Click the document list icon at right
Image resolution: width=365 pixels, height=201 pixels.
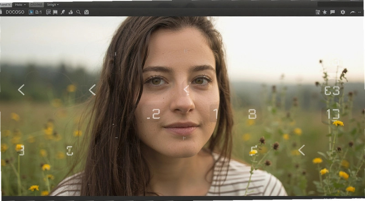click(318, 12)
